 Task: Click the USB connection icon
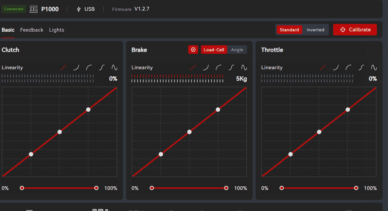[79, 9]
